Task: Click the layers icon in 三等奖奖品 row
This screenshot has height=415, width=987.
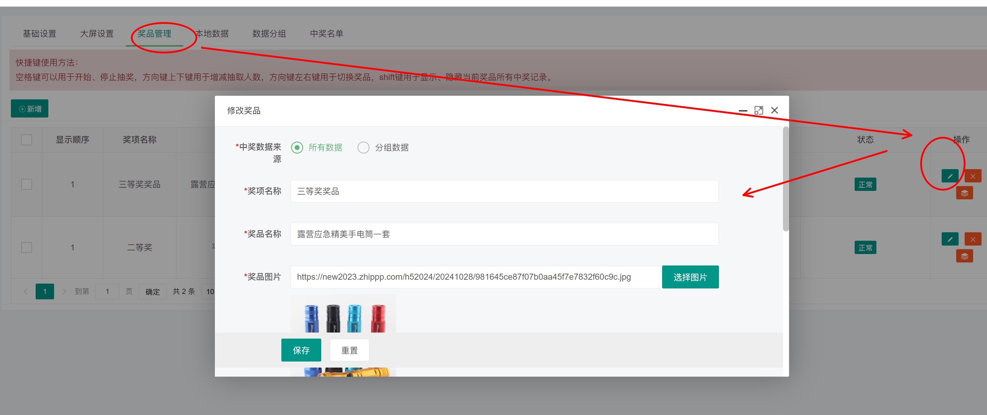Action: click(x=964, y=193)
